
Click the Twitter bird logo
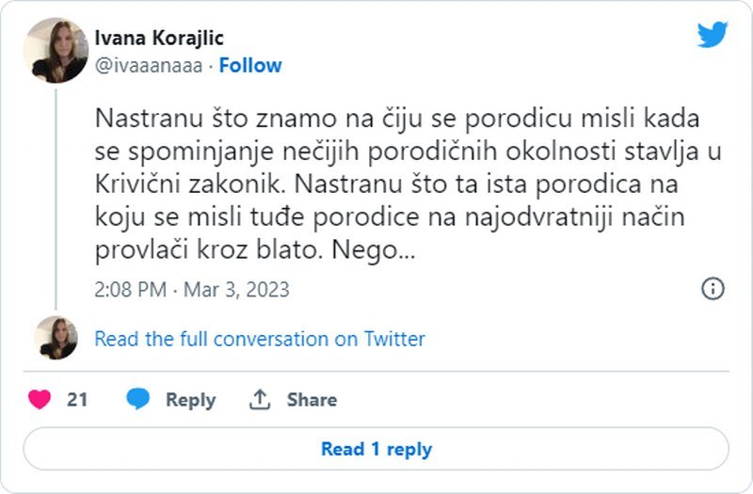pyautogui.click(x=713, y=35)
